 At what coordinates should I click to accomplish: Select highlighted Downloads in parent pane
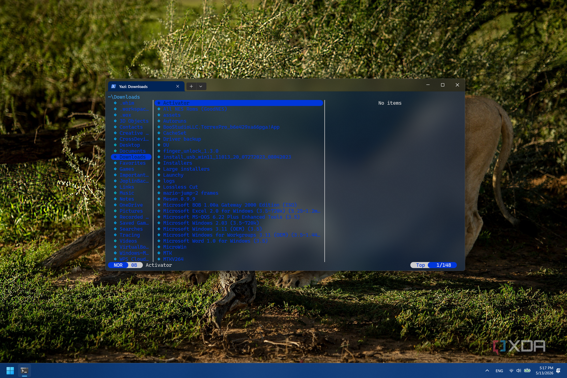click(x=131, y=157)
